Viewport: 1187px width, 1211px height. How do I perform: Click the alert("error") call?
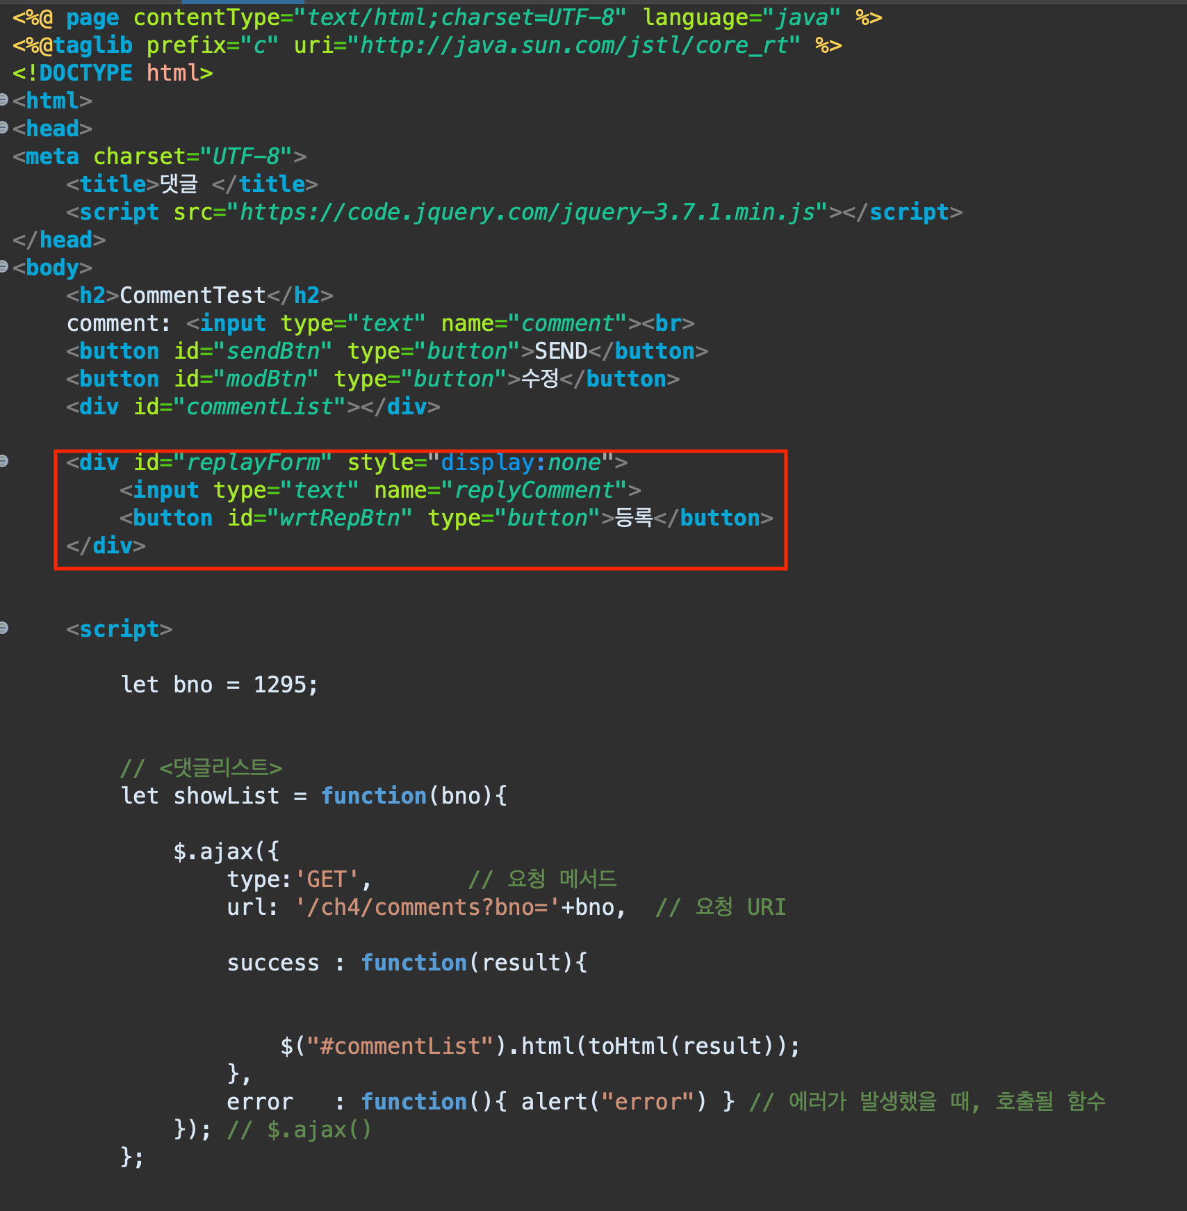pyautogui.click(x=614, y=1102)
